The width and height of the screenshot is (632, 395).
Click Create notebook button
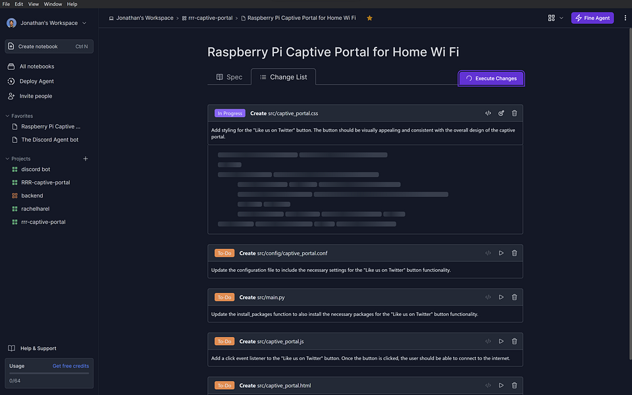point(49,46)
